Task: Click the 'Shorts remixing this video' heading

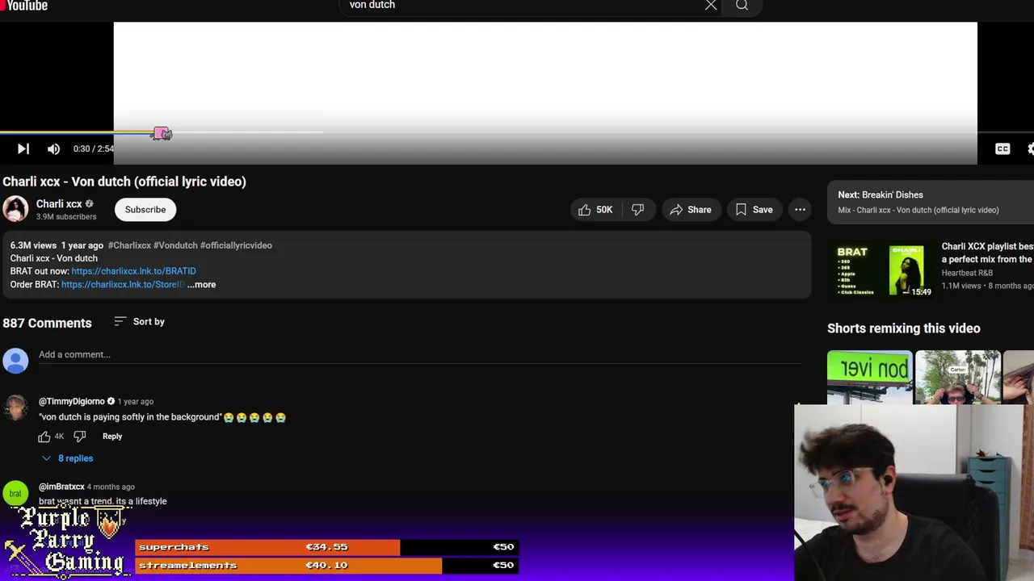Action: tap(904, 328)
